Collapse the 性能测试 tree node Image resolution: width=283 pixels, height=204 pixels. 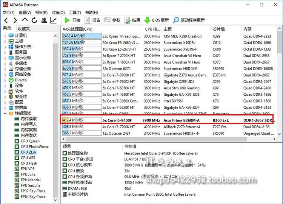[x=5, y=113]
